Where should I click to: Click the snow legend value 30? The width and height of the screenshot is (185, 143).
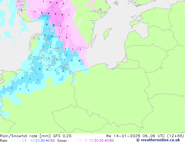[102, 141]
